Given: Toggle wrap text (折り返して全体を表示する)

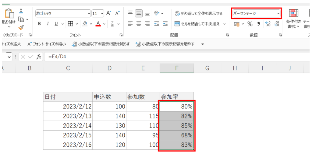Looking at the screenshot, I should pos(198,13).
